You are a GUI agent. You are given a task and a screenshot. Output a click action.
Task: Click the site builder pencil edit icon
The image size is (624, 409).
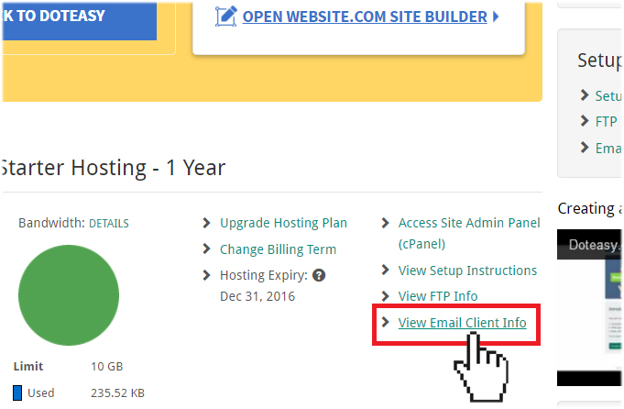tap(226, 17)
